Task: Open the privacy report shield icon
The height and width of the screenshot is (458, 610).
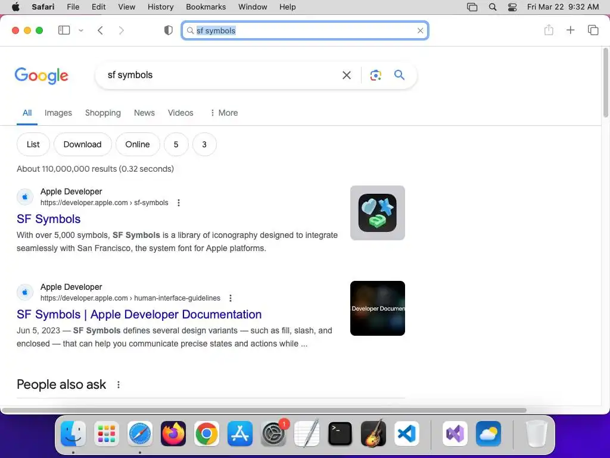Action: (x=168, y=30)
